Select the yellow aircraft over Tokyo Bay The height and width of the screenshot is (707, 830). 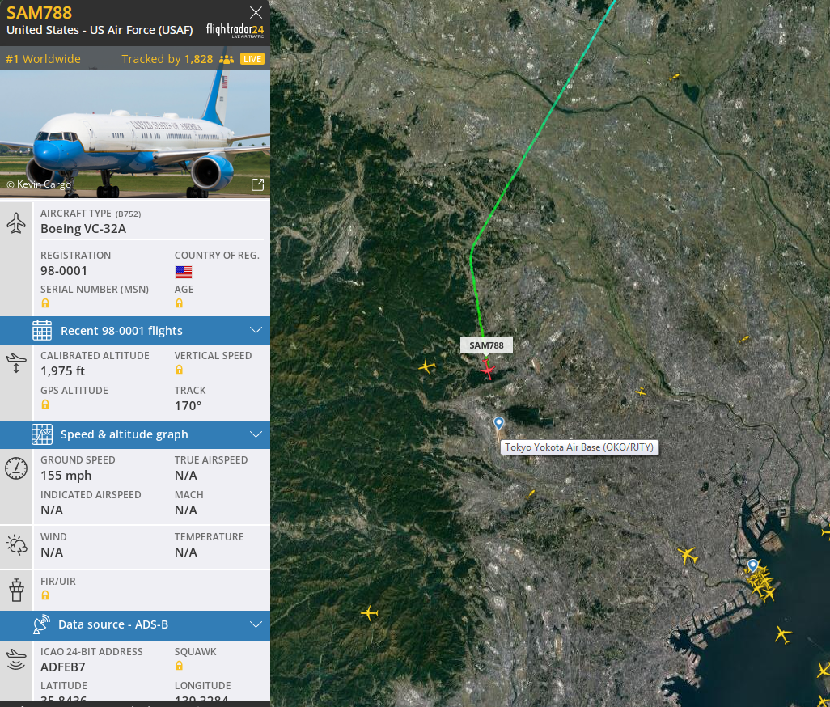point(783,634)
